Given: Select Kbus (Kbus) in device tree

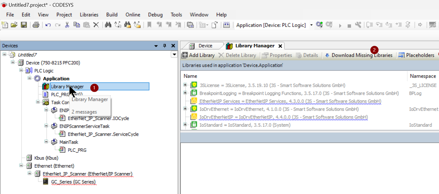Looking at the screenshot, I should point(46,158).
